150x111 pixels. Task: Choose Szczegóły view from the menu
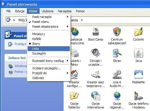(49, 53)
